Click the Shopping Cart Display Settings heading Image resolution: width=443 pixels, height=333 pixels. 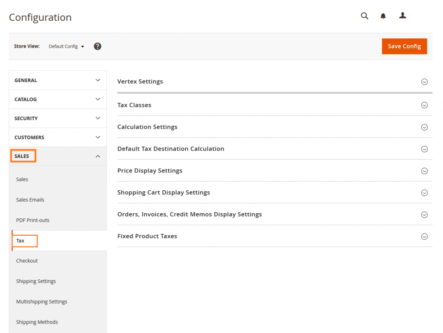pos(164,192)
